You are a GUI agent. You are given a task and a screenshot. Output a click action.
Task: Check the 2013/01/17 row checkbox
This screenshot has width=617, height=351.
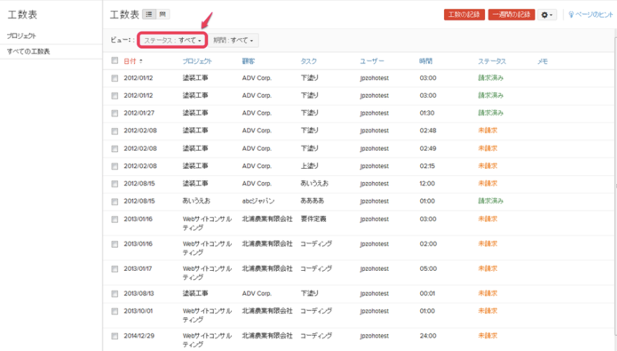(x=115, y=269)
